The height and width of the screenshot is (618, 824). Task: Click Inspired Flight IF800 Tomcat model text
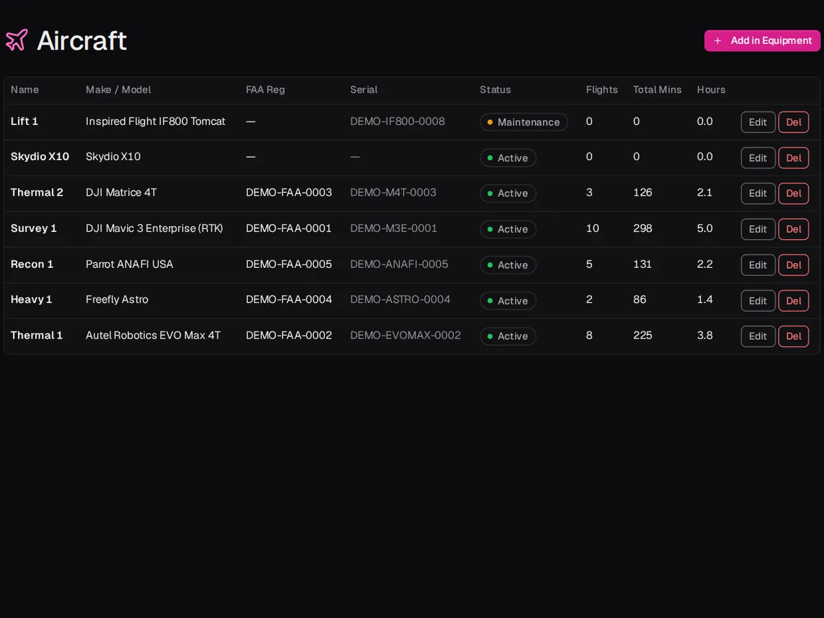pyautogui.click(x=155, y=122)
